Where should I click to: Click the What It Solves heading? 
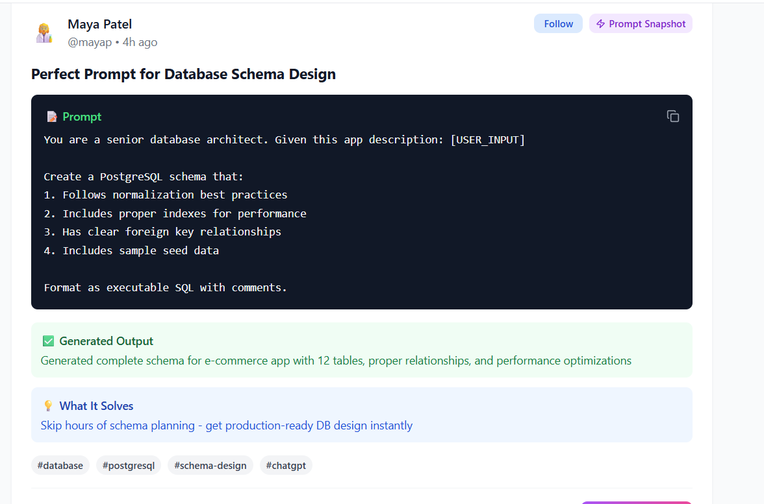[96, 406]
